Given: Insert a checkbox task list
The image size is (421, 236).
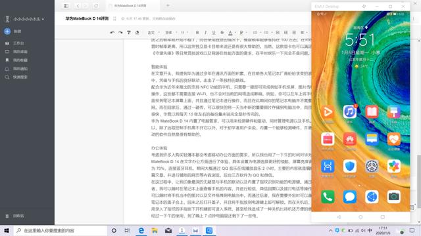Looking at the screenshot, I should pyautogui.click(x=278, y=32).
